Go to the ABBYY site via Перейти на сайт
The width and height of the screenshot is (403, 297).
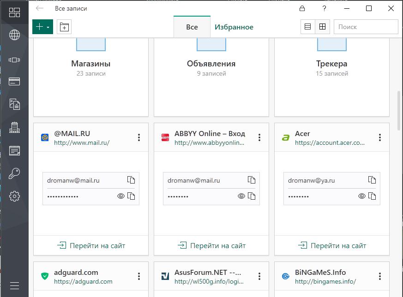pos(211,245)
